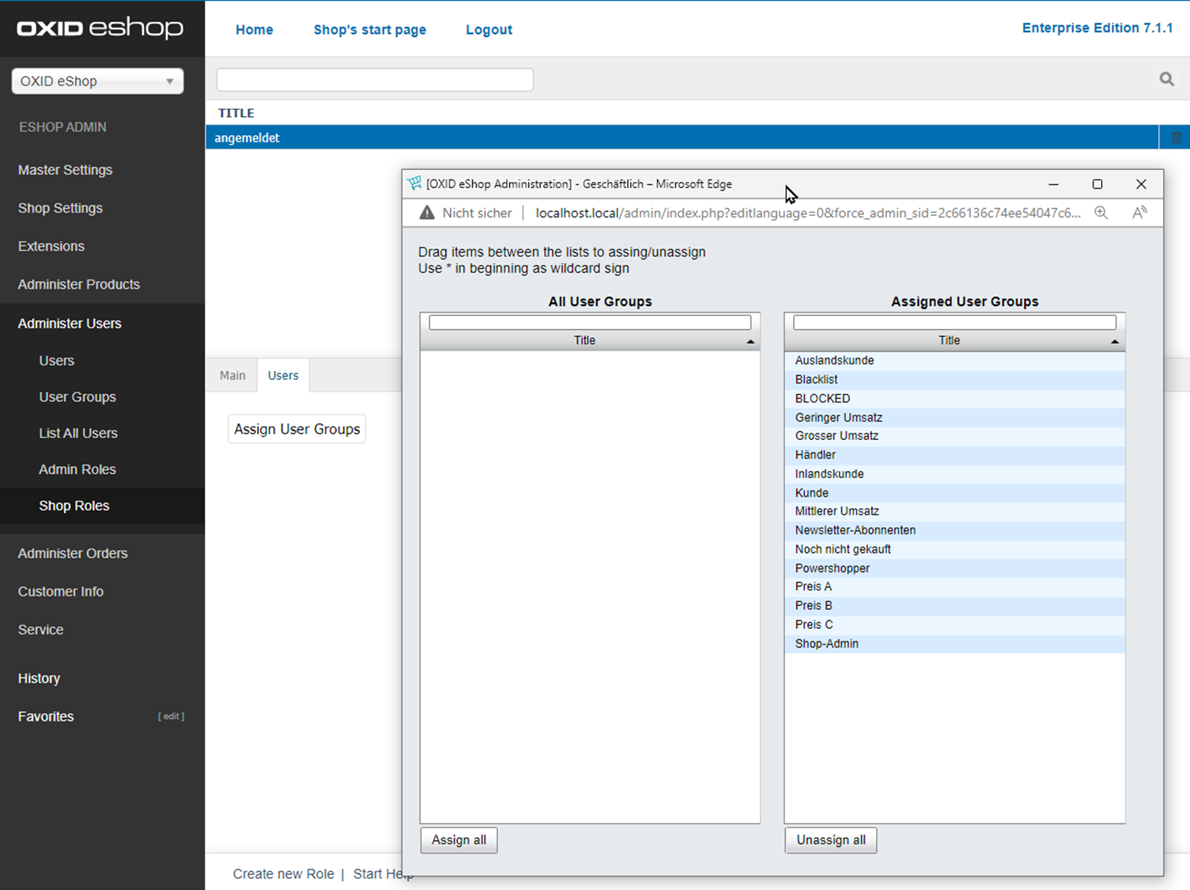This screenshot has width=1190, height=890.
Task: Click the read aloud icon in address bar
Action: pyautogui.click(x=1139, y=213)
